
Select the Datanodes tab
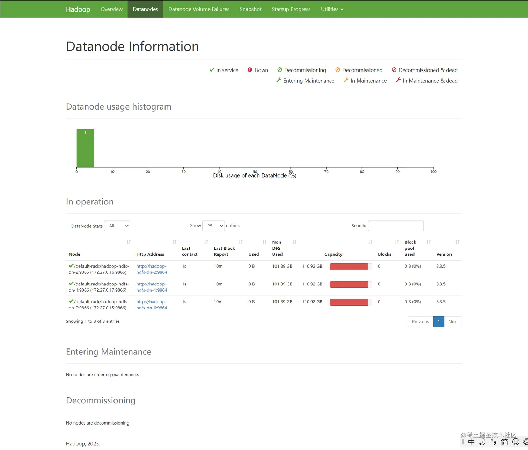145,9
